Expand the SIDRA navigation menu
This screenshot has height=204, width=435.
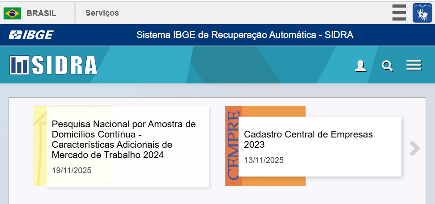(414, 66)
